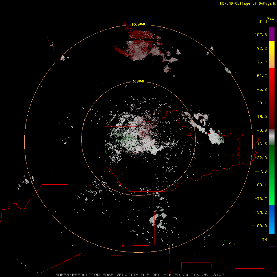Viewport: 277px width, 277px height.
Task: Click the -78.7 legend value
Action: click(x=261, y=199)
